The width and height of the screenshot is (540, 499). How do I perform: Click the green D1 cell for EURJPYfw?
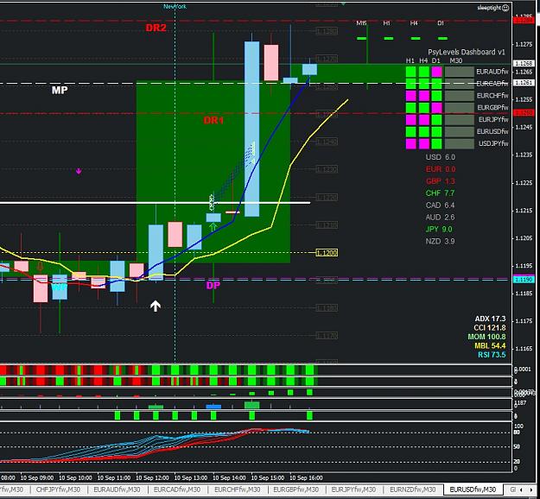[x=436, y=119]
